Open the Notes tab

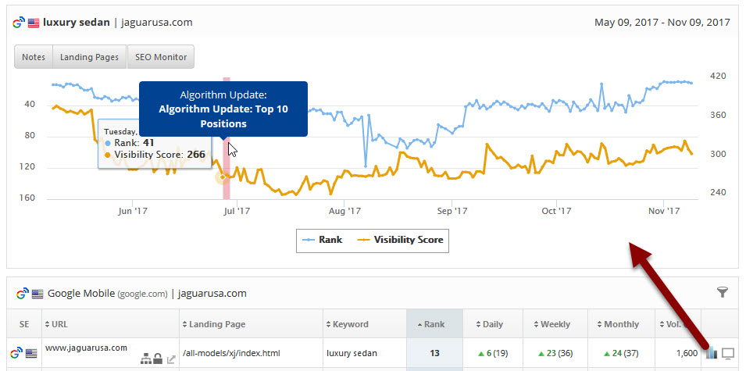(34, 57)
